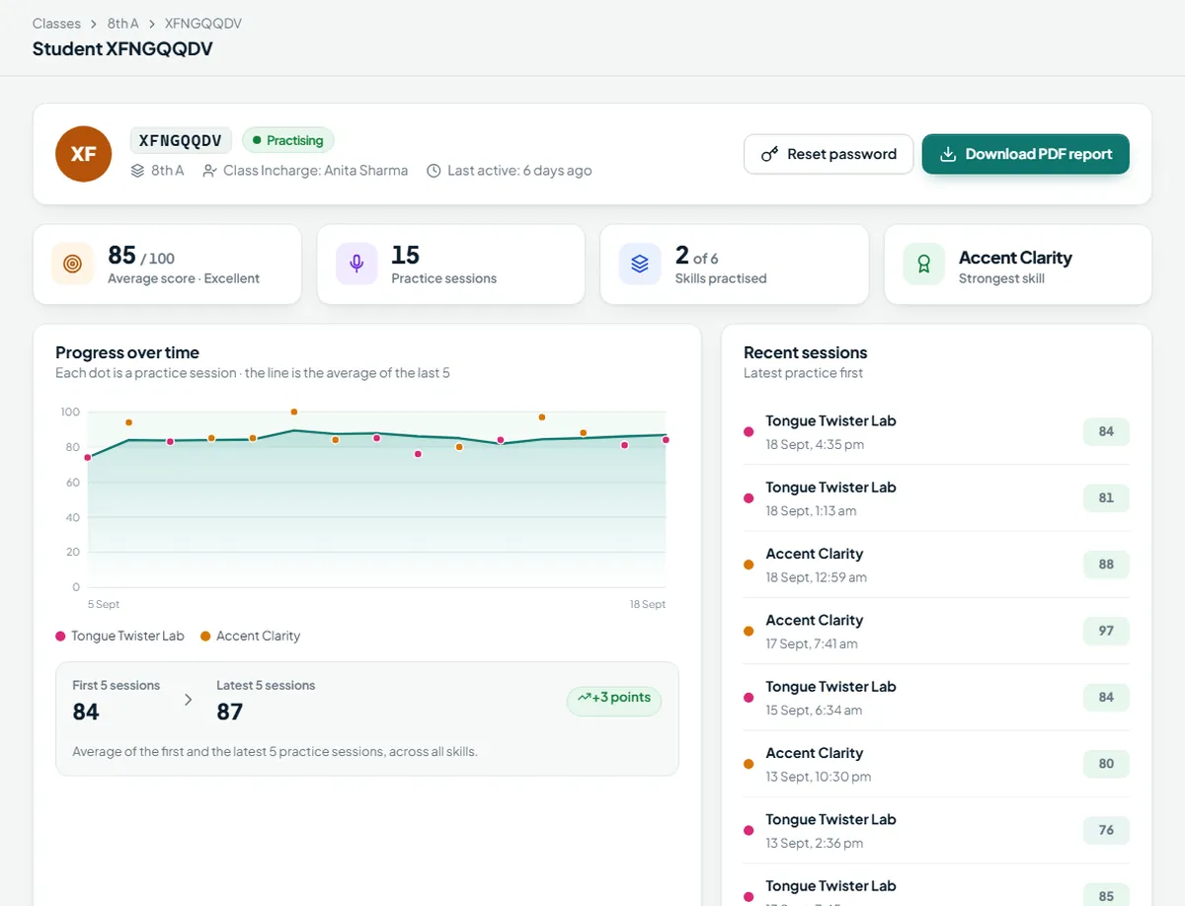Toggle Tongue Twister Lab series in chart legend
Screen dimensions: 1185x906
click(x=120, y=636)
